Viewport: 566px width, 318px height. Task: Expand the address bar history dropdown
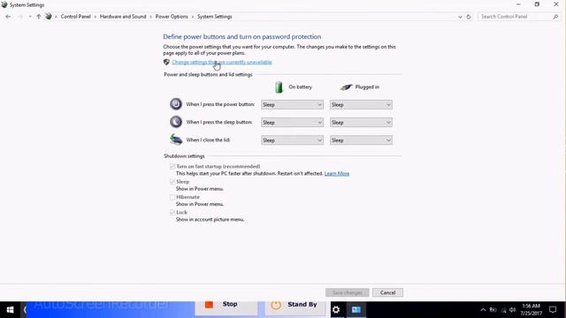click(460, 17)
